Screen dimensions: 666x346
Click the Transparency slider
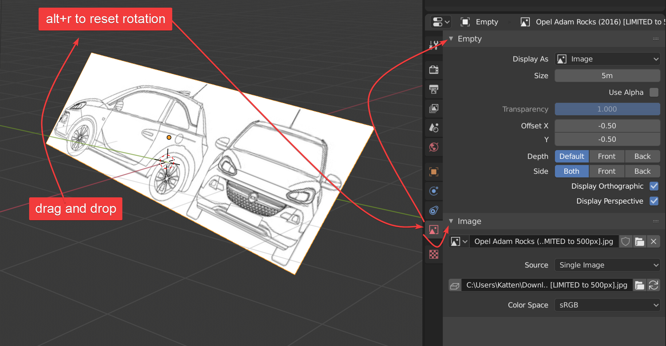[607, 109]
